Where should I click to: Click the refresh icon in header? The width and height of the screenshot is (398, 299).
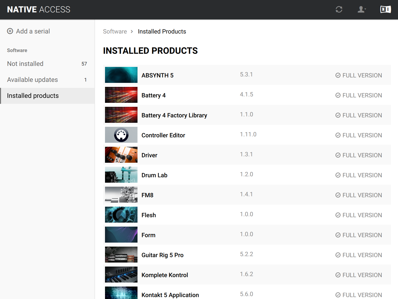(x=339, y=9)
